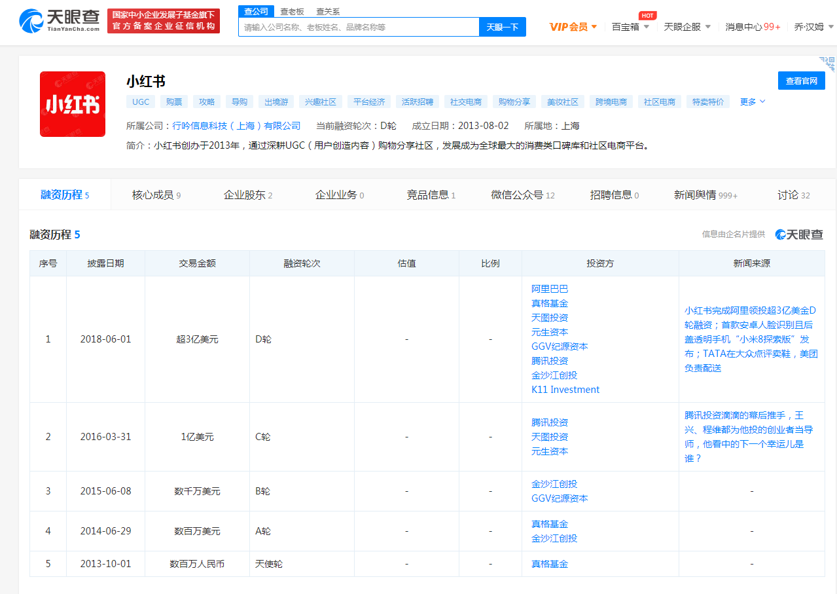Screen dimensions: 837x594
Task: Click 天图投资 in the D轮 row
Action: tap(550, 318)
